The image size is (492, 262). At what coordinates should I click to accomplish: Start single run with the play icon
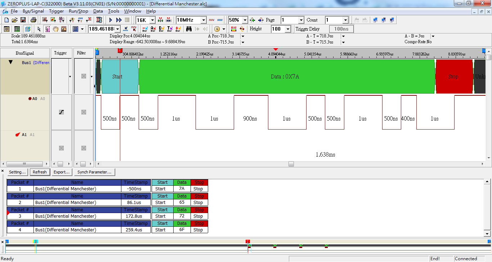pyautogui.click(x=111, y=20)
